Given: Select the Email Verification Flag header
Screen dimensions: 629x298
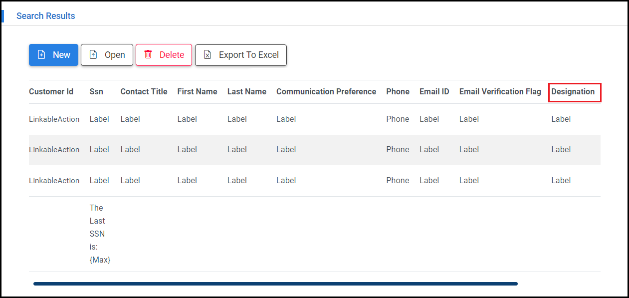Looking at the screenshot, I should click(x=500, y=92).
